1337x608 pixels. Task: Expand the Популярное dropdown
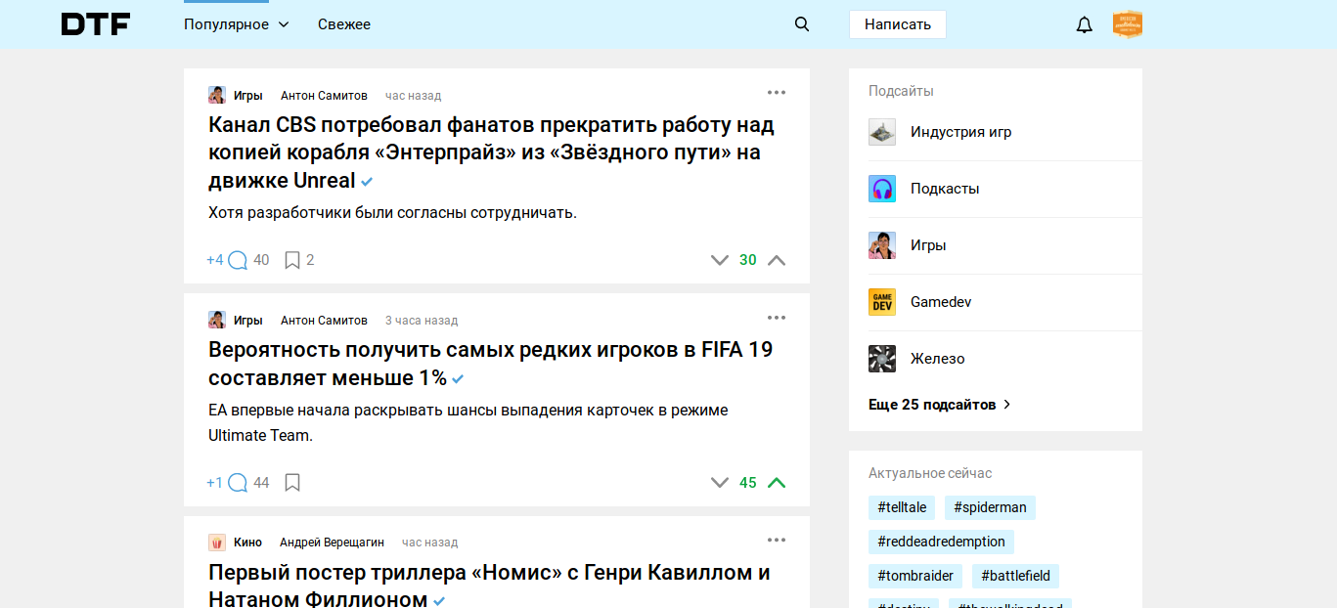tap(237, 24)
